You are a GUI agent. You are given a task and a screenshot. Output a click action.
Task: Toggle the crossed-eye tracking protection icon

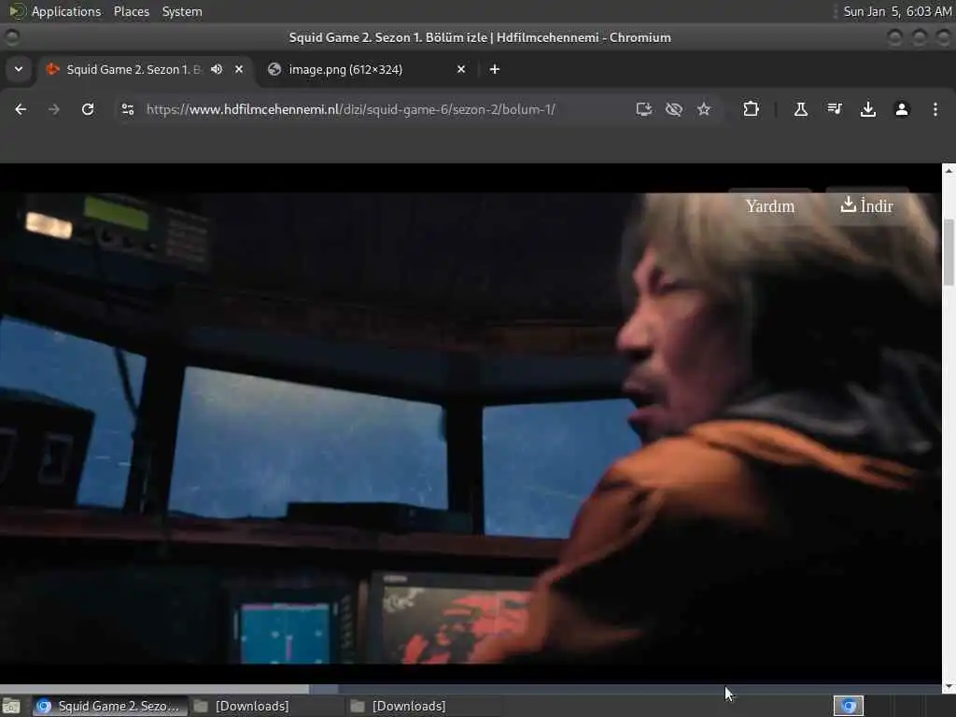click(674, 109)
